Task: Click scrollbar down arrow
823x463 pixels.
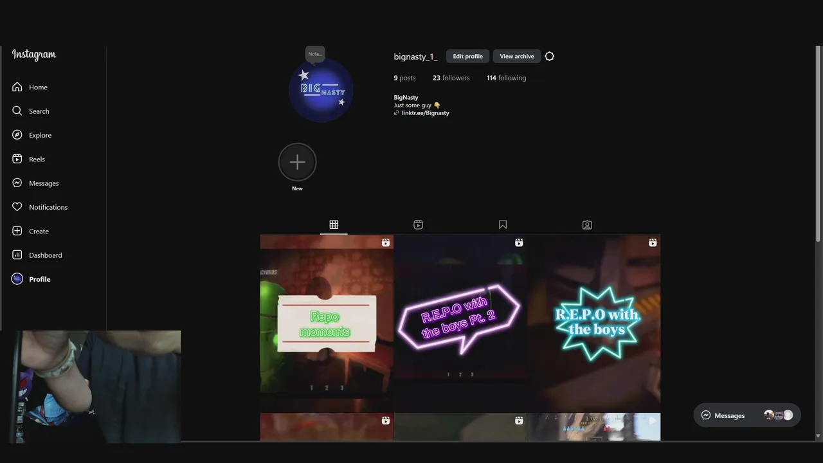Action: tap(818, 437)
